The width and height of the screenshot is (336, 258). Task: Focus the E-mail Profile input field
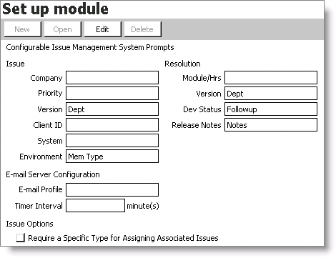(x=112, y=189)
